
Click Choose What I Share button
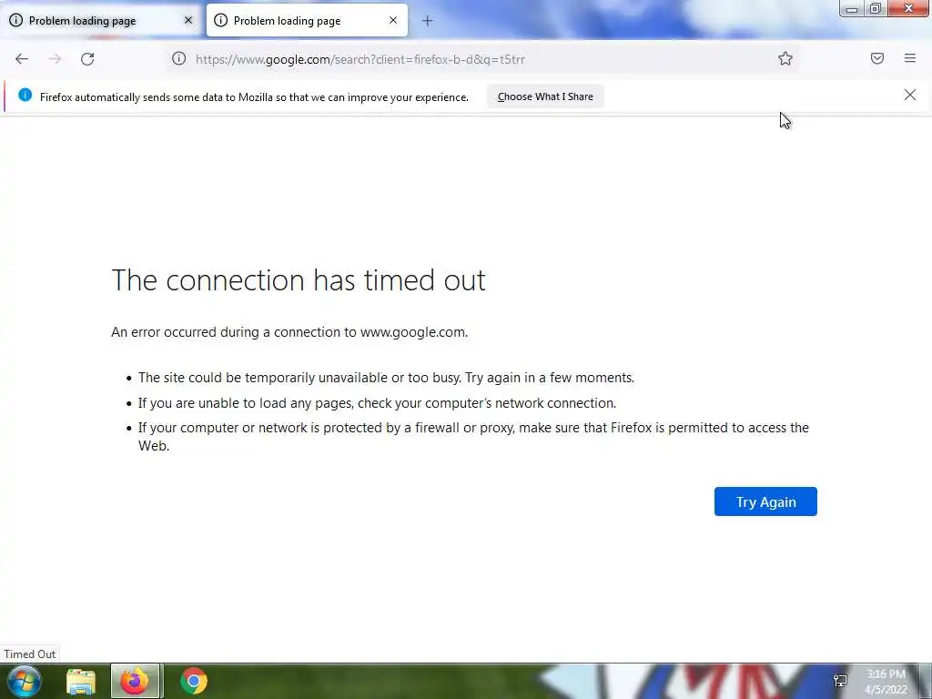click(545, 96)
